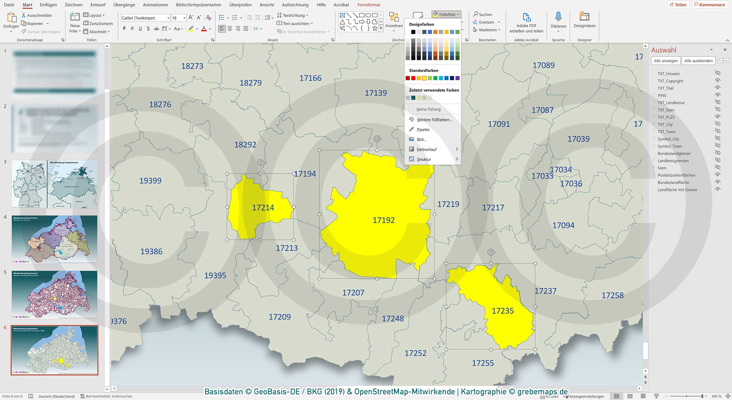This screenshot has width=732, height=400.
Task: Click the Teilen share button
Action: click(678, 5)
